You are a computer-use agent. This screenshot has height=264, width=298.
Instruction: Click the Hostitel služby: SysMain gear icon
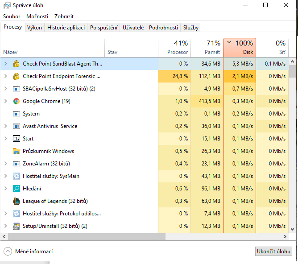click(x=16, y=176)
